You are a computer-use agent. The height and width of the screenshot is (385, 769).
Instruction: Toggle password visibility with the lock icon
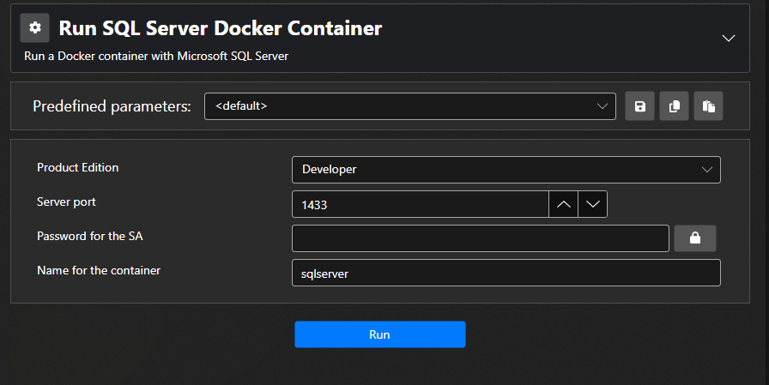coord(695,238)
